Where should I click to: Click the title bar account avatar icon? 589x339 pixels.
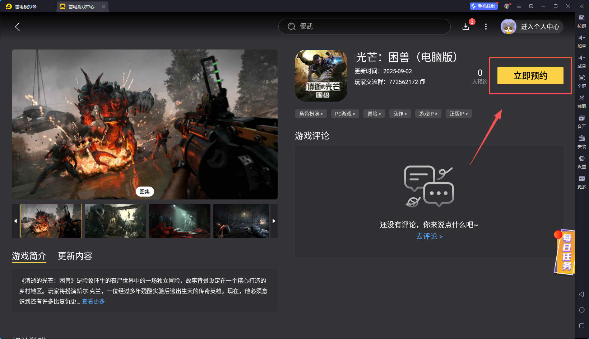tap(507, 6)
